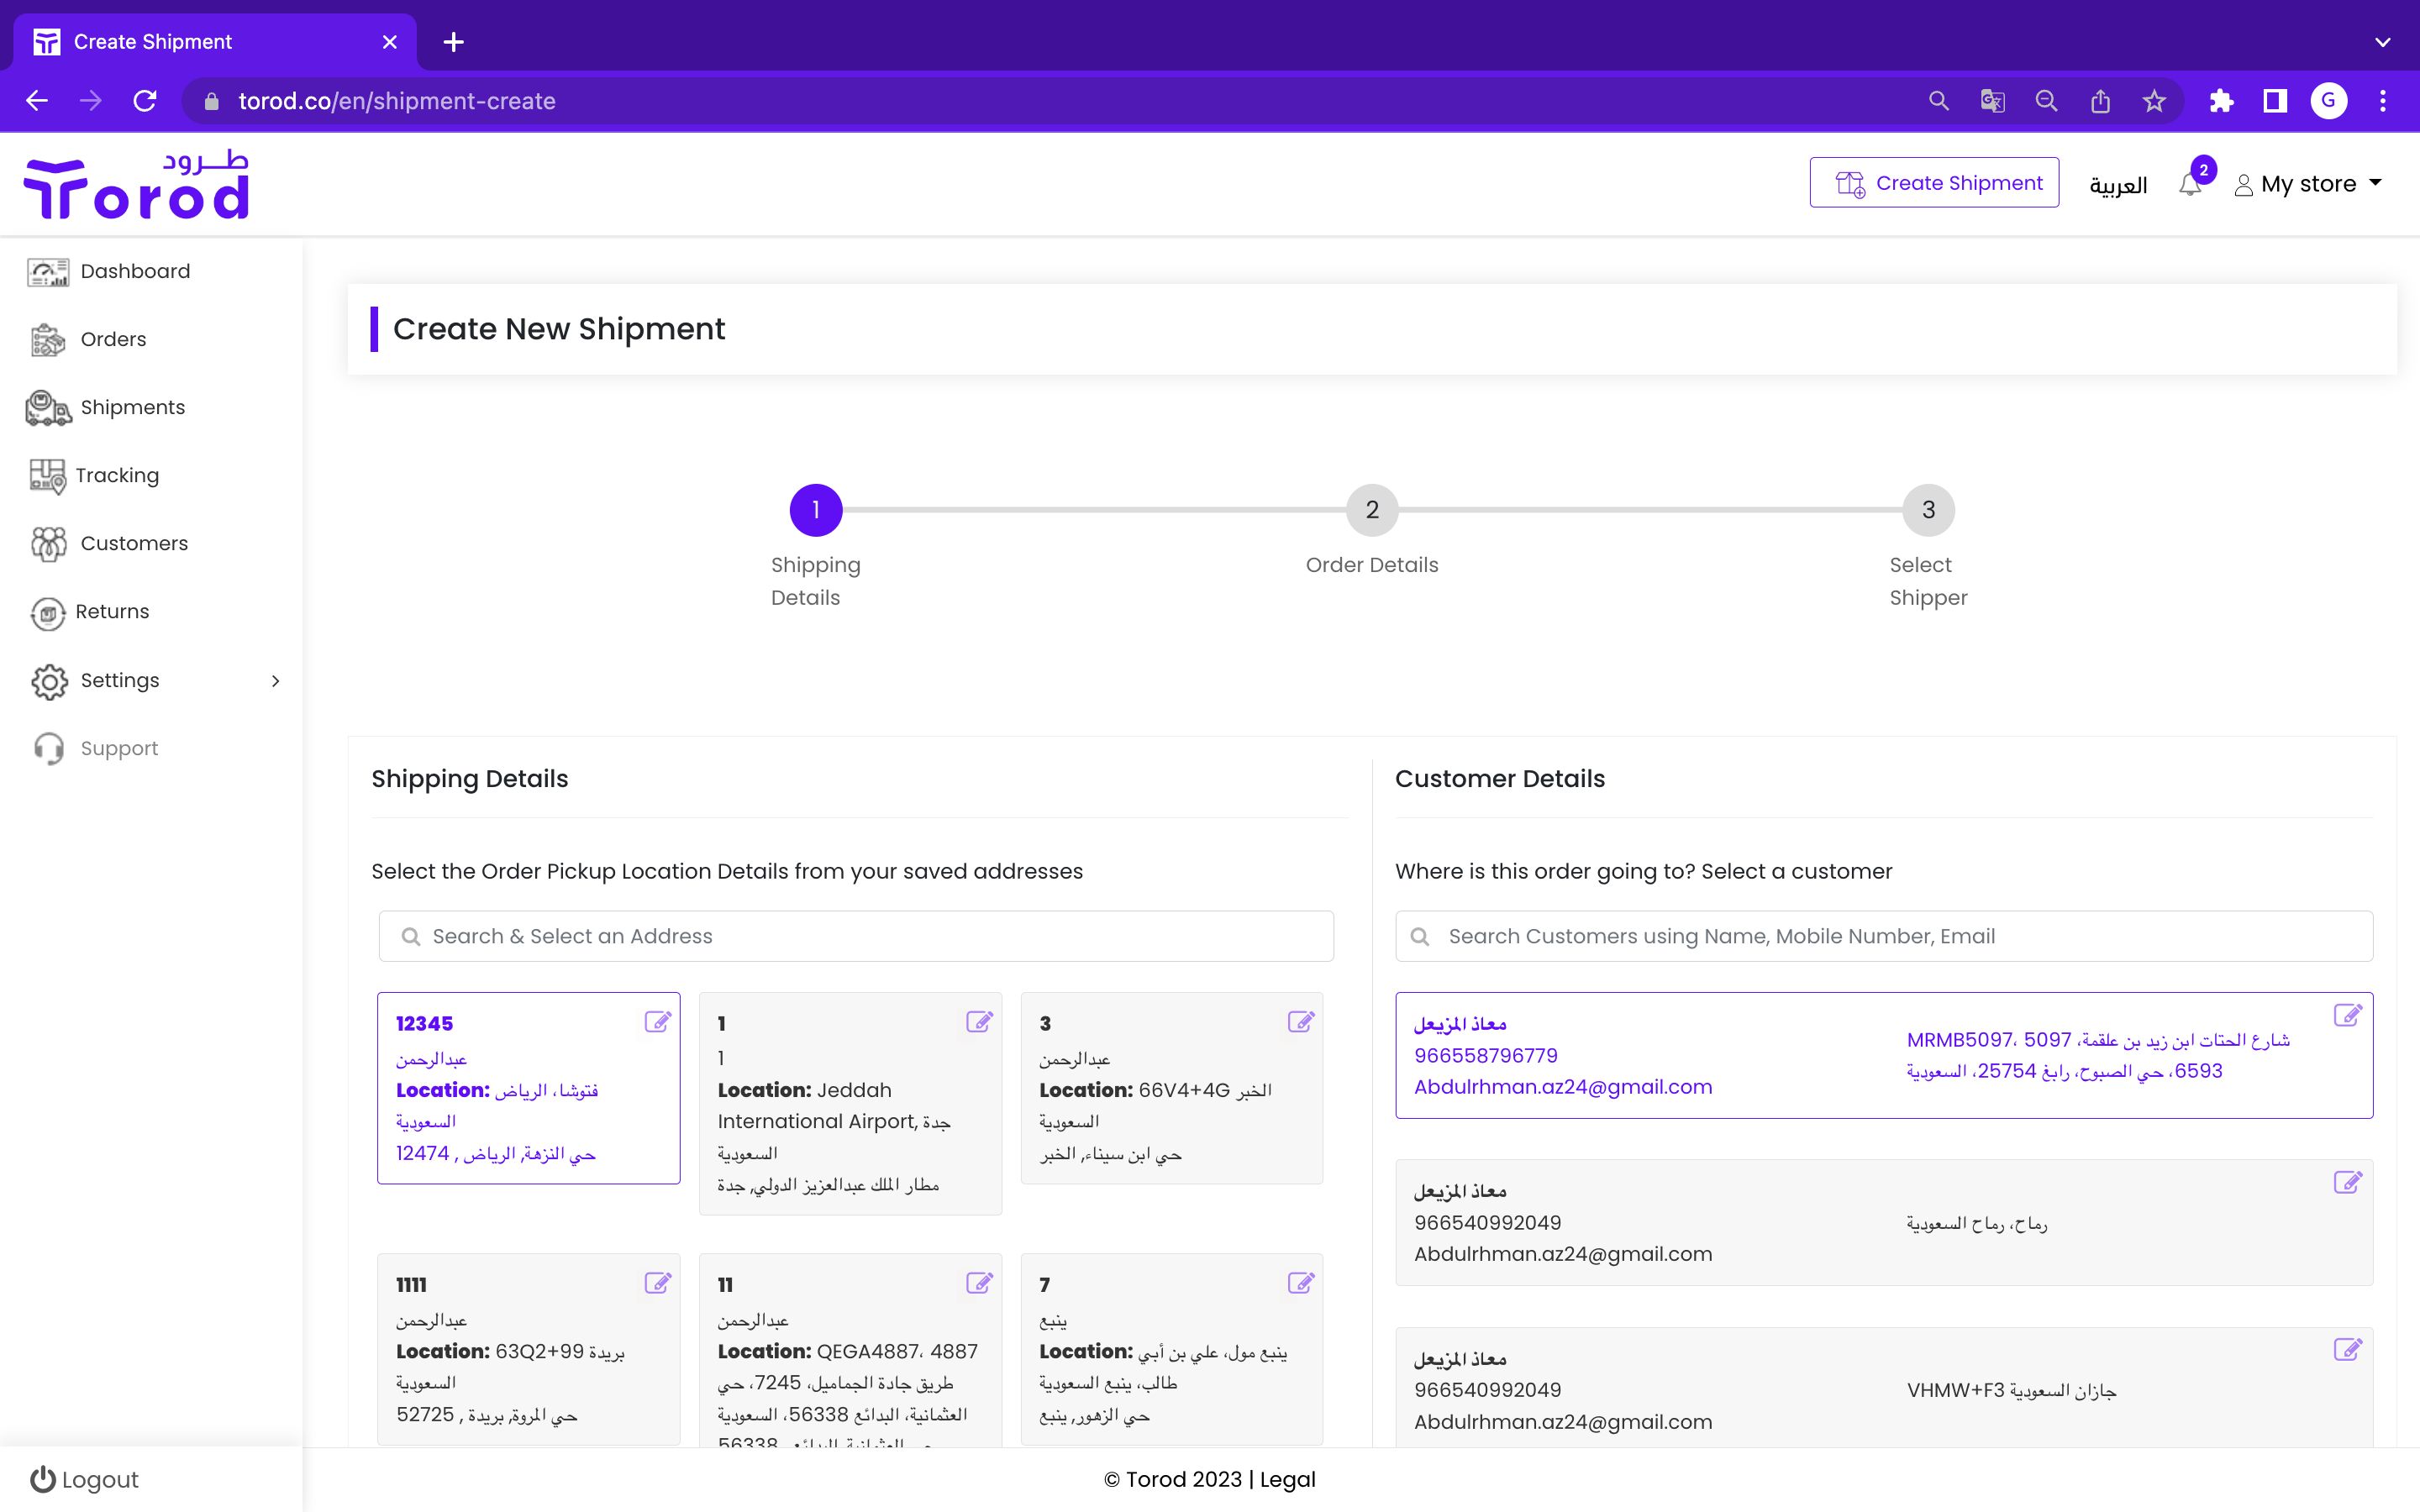Go to Shipments in the sidebar
The width and height of the screenshot is (2420, 1512).
click(x=133, y=408)
